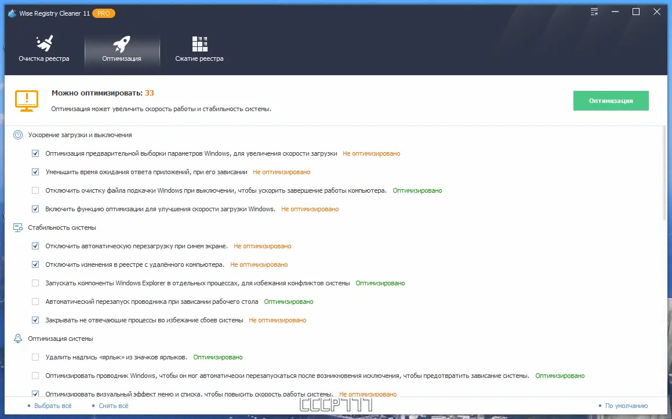
Task: Click Оптимизировано status for файла подкачки
Action: [417, 190]
